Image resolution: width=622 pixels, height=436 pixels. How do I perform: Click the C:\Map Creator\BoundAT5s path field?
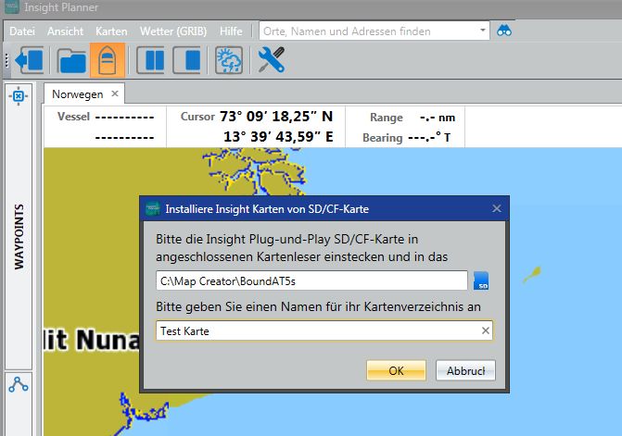pos(311,280)
